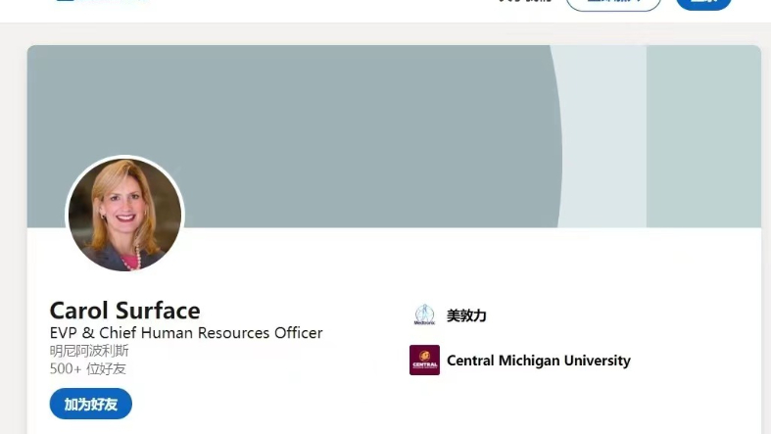The width and height of the screenshot is (771, 434).
Task: Click the 明尼阿波利斯 location text
Action: [89, 350]
